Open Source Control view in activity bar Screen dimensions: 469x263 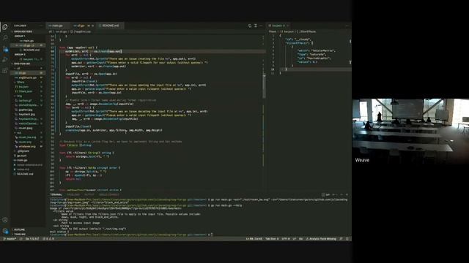click(x=5, y=49)
